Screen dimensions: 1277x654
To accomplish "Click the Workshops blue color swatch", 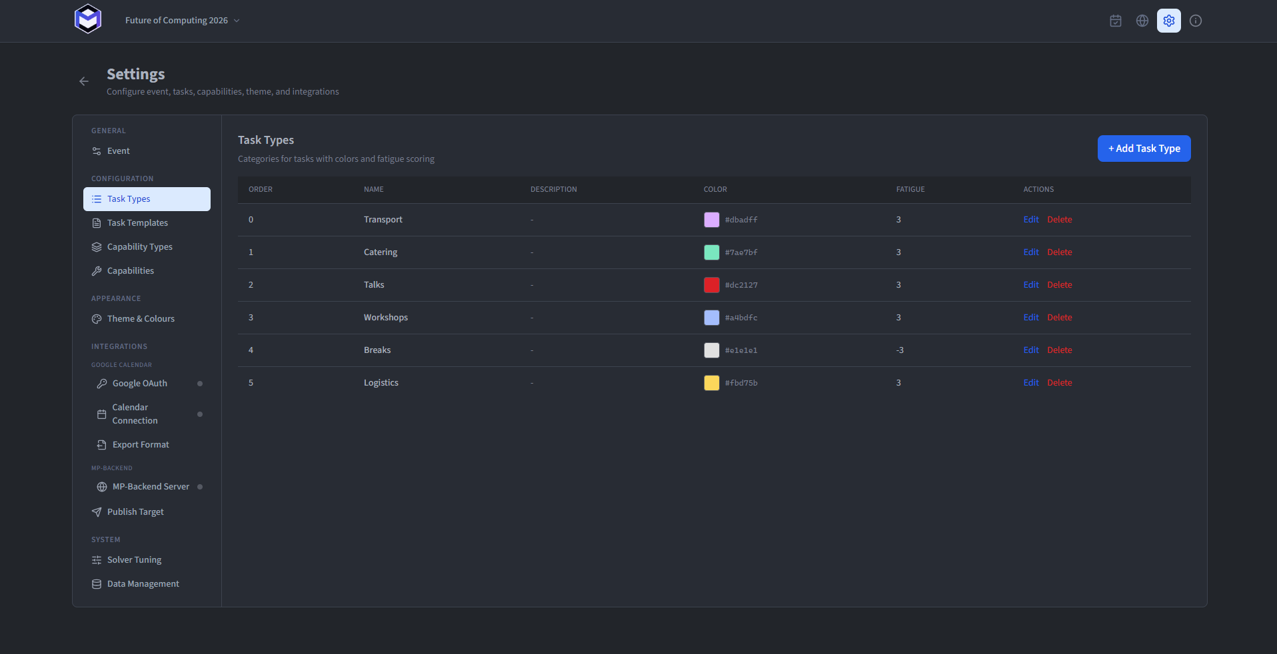I will [712, 318].
